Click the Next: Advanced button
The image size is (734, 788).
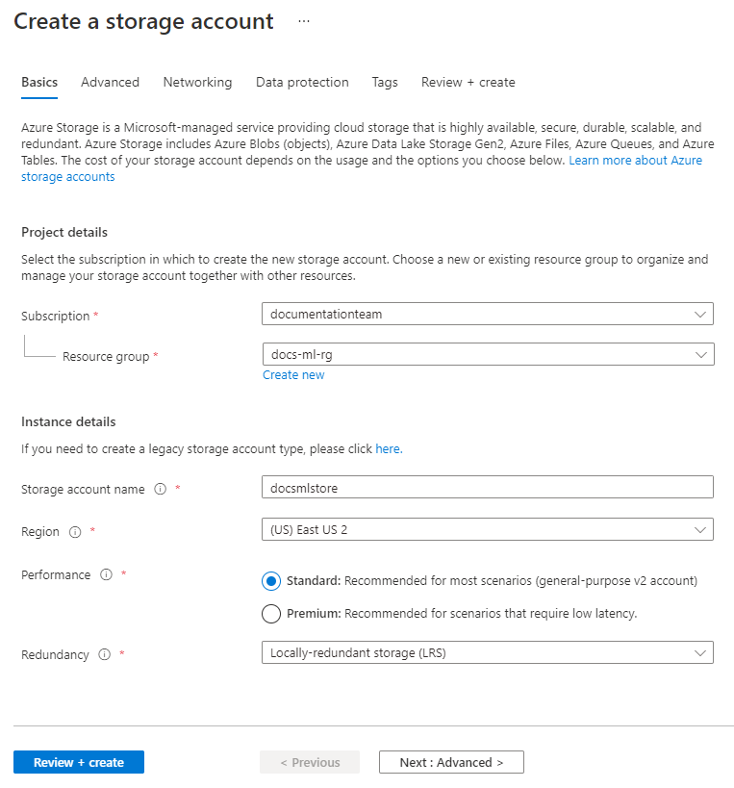pyautogui.click(x=450, y=761)
